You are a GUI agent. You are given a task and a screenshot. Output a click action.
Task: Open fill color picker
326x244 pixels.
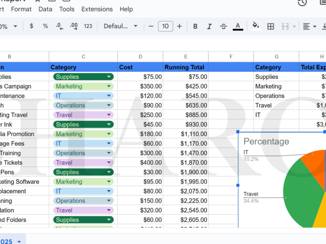pos(256,26)
